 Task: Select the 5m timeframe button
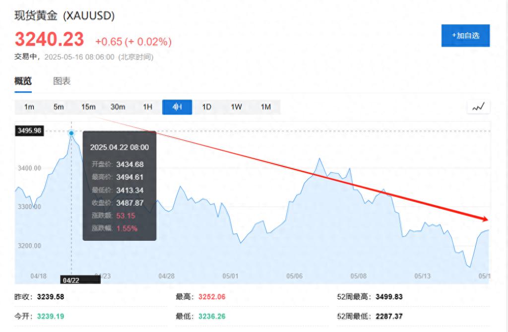(x=58, y=107)
